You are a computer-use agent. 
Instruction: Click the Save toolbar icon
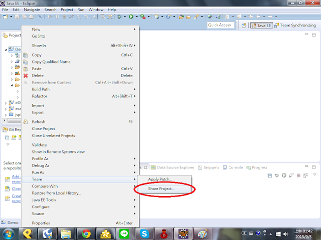(17, 16)
